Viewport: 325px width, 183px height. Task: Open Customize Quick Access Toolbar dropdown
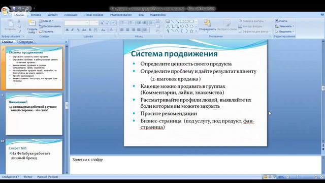34,9
